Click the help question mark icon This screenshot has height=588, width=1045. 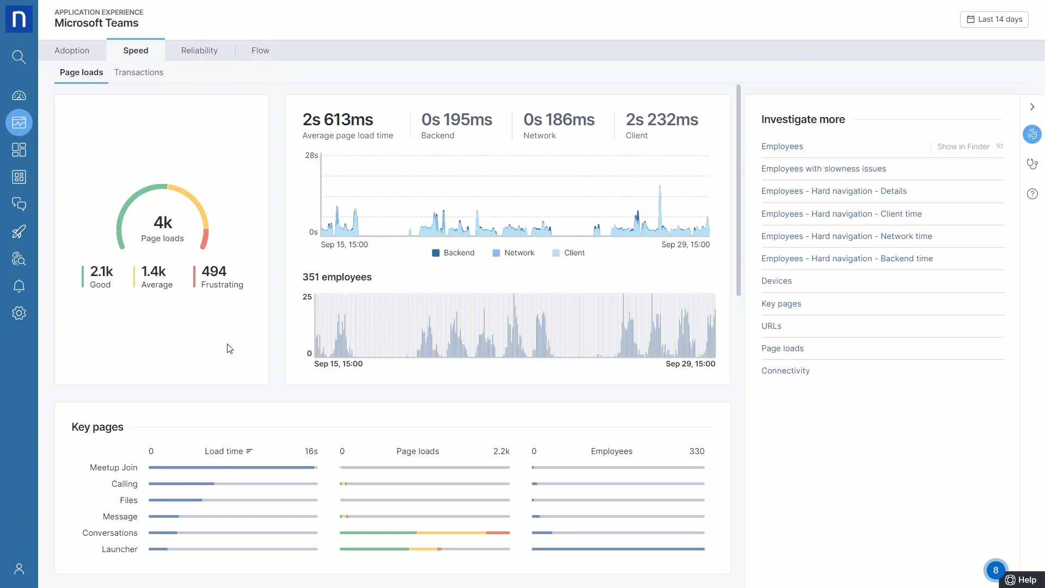[1032, 194]
